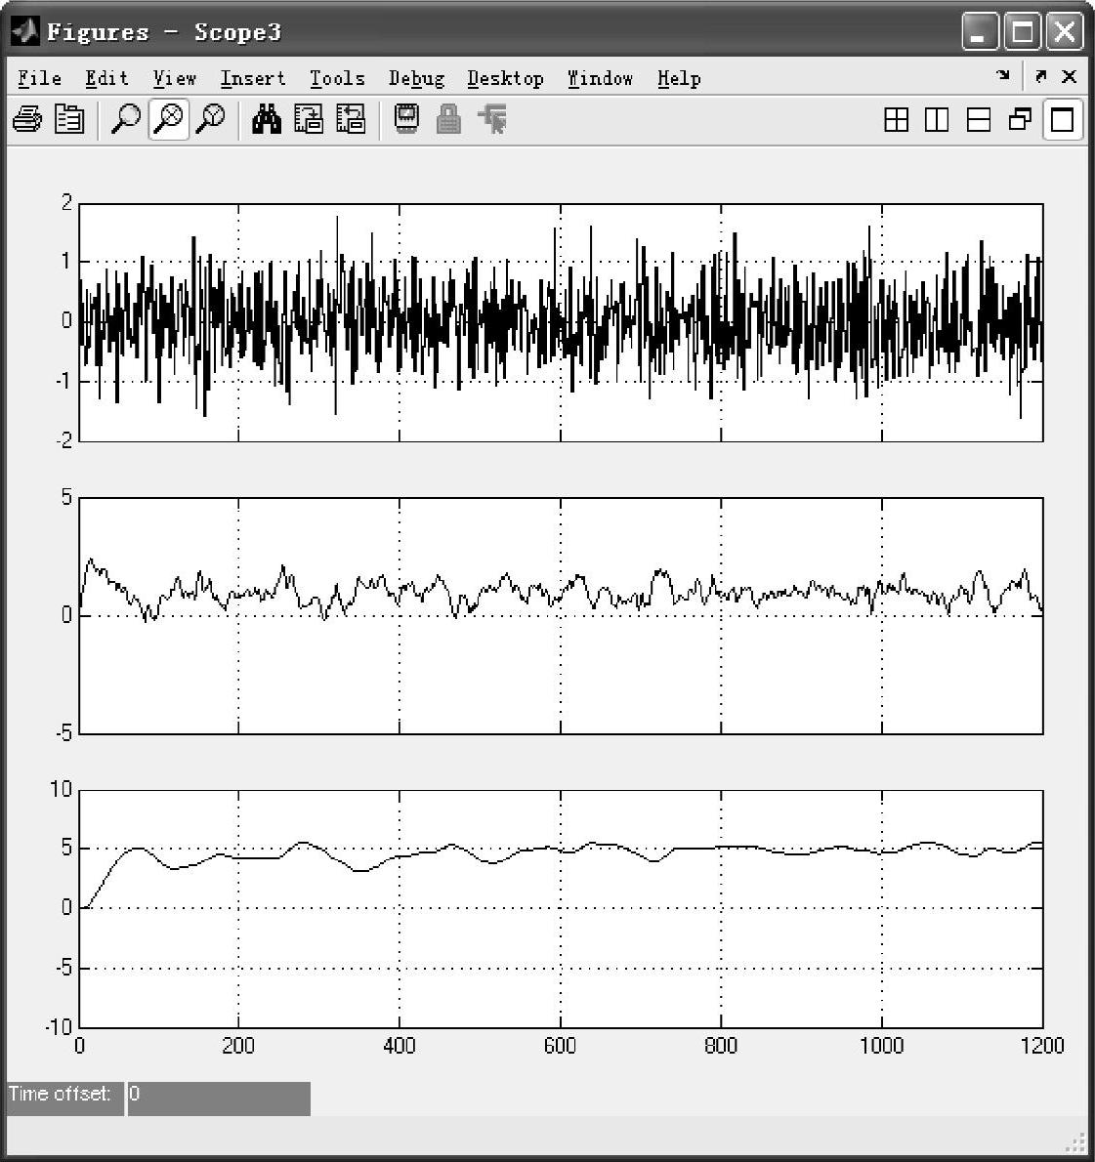Split figures top and bottom
The width and height of the screenshot is (1095, 1162).
click(x=978, y=120)
